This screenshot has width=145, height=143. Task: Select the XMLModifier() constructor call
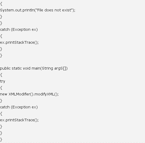(x=21, y=94)
